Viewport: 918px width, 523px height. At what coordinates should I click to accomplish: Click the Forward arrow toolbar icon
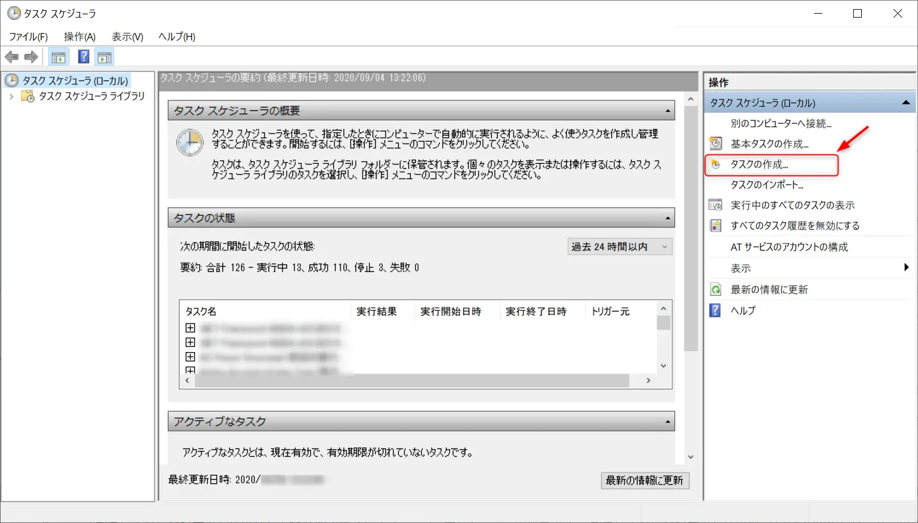pos(31,57)
